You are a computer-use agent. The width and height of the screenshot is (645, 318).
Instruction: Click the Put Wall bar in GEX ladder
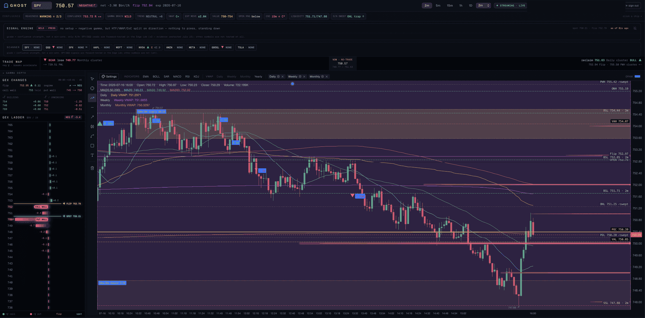point(32,220)
